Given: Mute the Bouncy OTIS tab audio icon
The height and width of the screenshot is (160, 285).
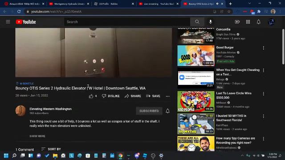Looking at the screenshot, I should point(217,4).
